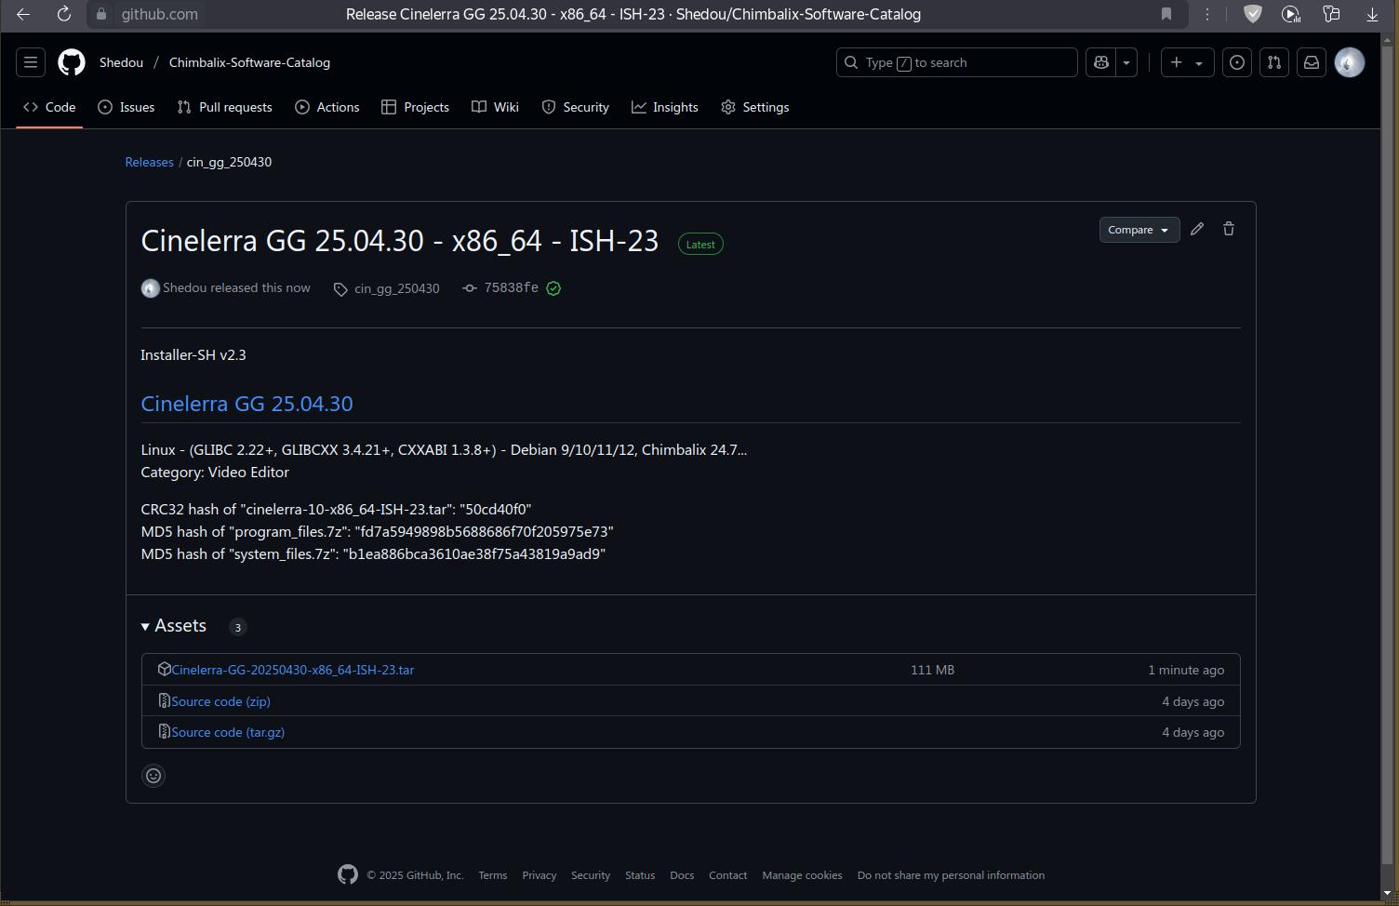Click Do not share my personal information

tap(951, 875)
